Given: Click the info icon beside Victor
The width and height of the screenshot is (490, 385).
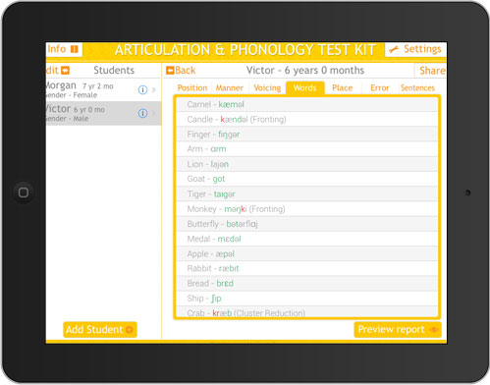Looking at the screenshot, I should 142,113.
